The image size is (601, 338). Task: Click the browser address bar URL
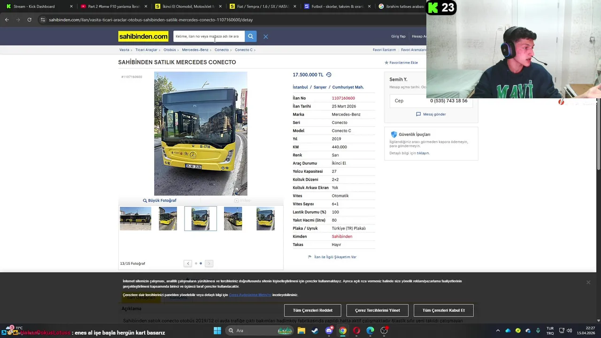[151, 20]
